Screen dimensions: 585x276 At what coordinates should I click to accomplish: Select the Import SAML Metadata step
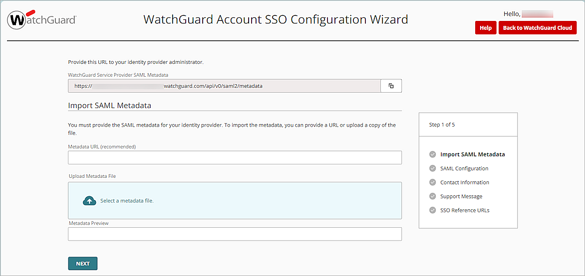[472, 154]
